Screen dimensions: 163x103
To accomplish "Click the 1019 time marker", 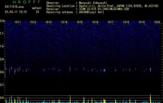I will click(x=141, y=22).
